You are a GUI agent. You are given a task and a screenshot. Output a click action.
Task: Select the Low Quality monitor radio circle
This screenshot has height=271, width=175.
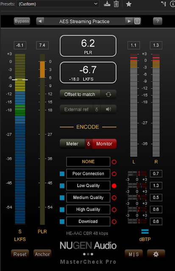click(x=114, y=185)
